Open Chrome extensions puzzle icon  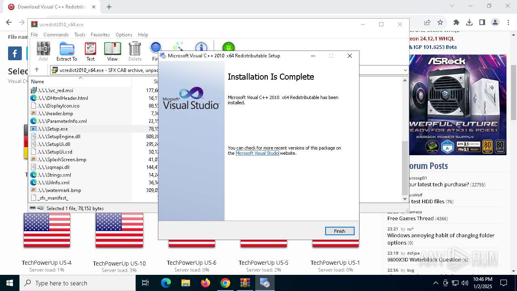click(x=456, y=23)
